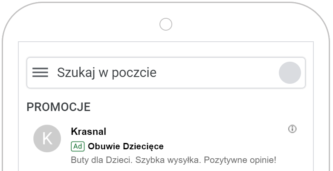Screen dimensions: 333x171
Task: Click the green Ad badge
Action: coord(78,147)
